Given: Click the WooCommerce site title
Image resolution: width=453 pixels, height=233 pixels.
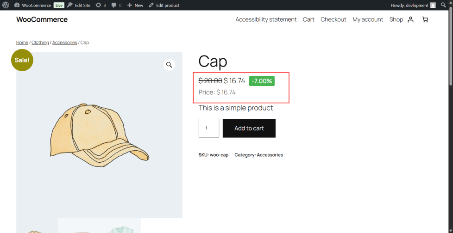Looking at the screenshot, I should [42, 19].
